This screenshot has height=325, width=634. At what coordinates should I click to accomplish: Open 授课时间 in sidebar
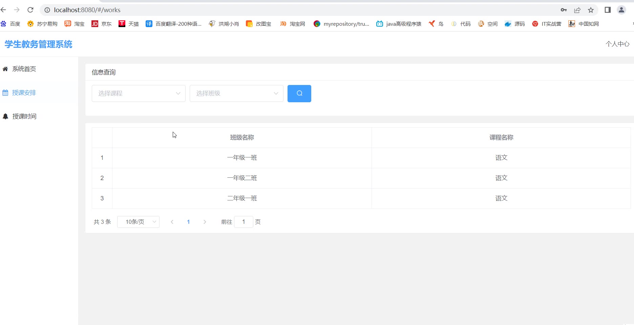coord(39,116)
